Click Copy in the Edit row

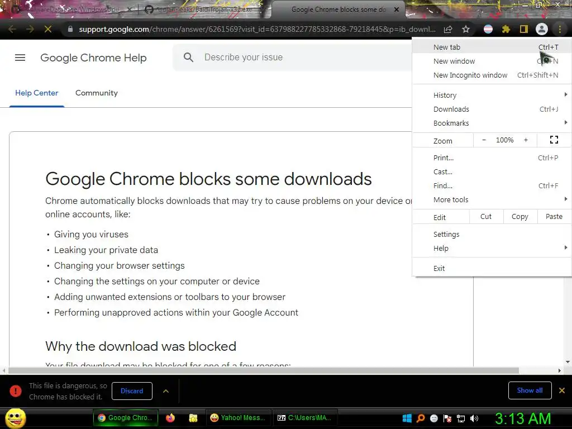point(520,217)
